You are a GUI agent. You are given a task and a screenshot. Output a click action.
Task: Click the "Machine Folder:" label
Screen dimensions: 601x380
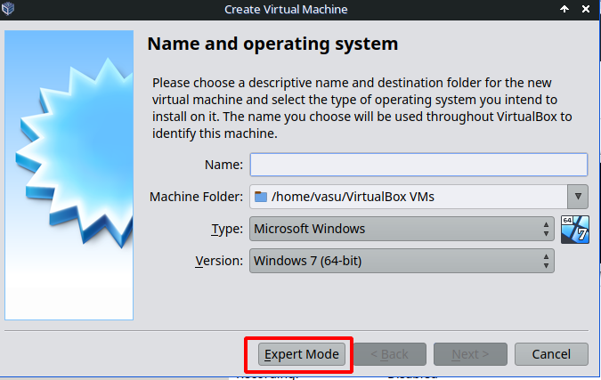click(x=195, y=197)
